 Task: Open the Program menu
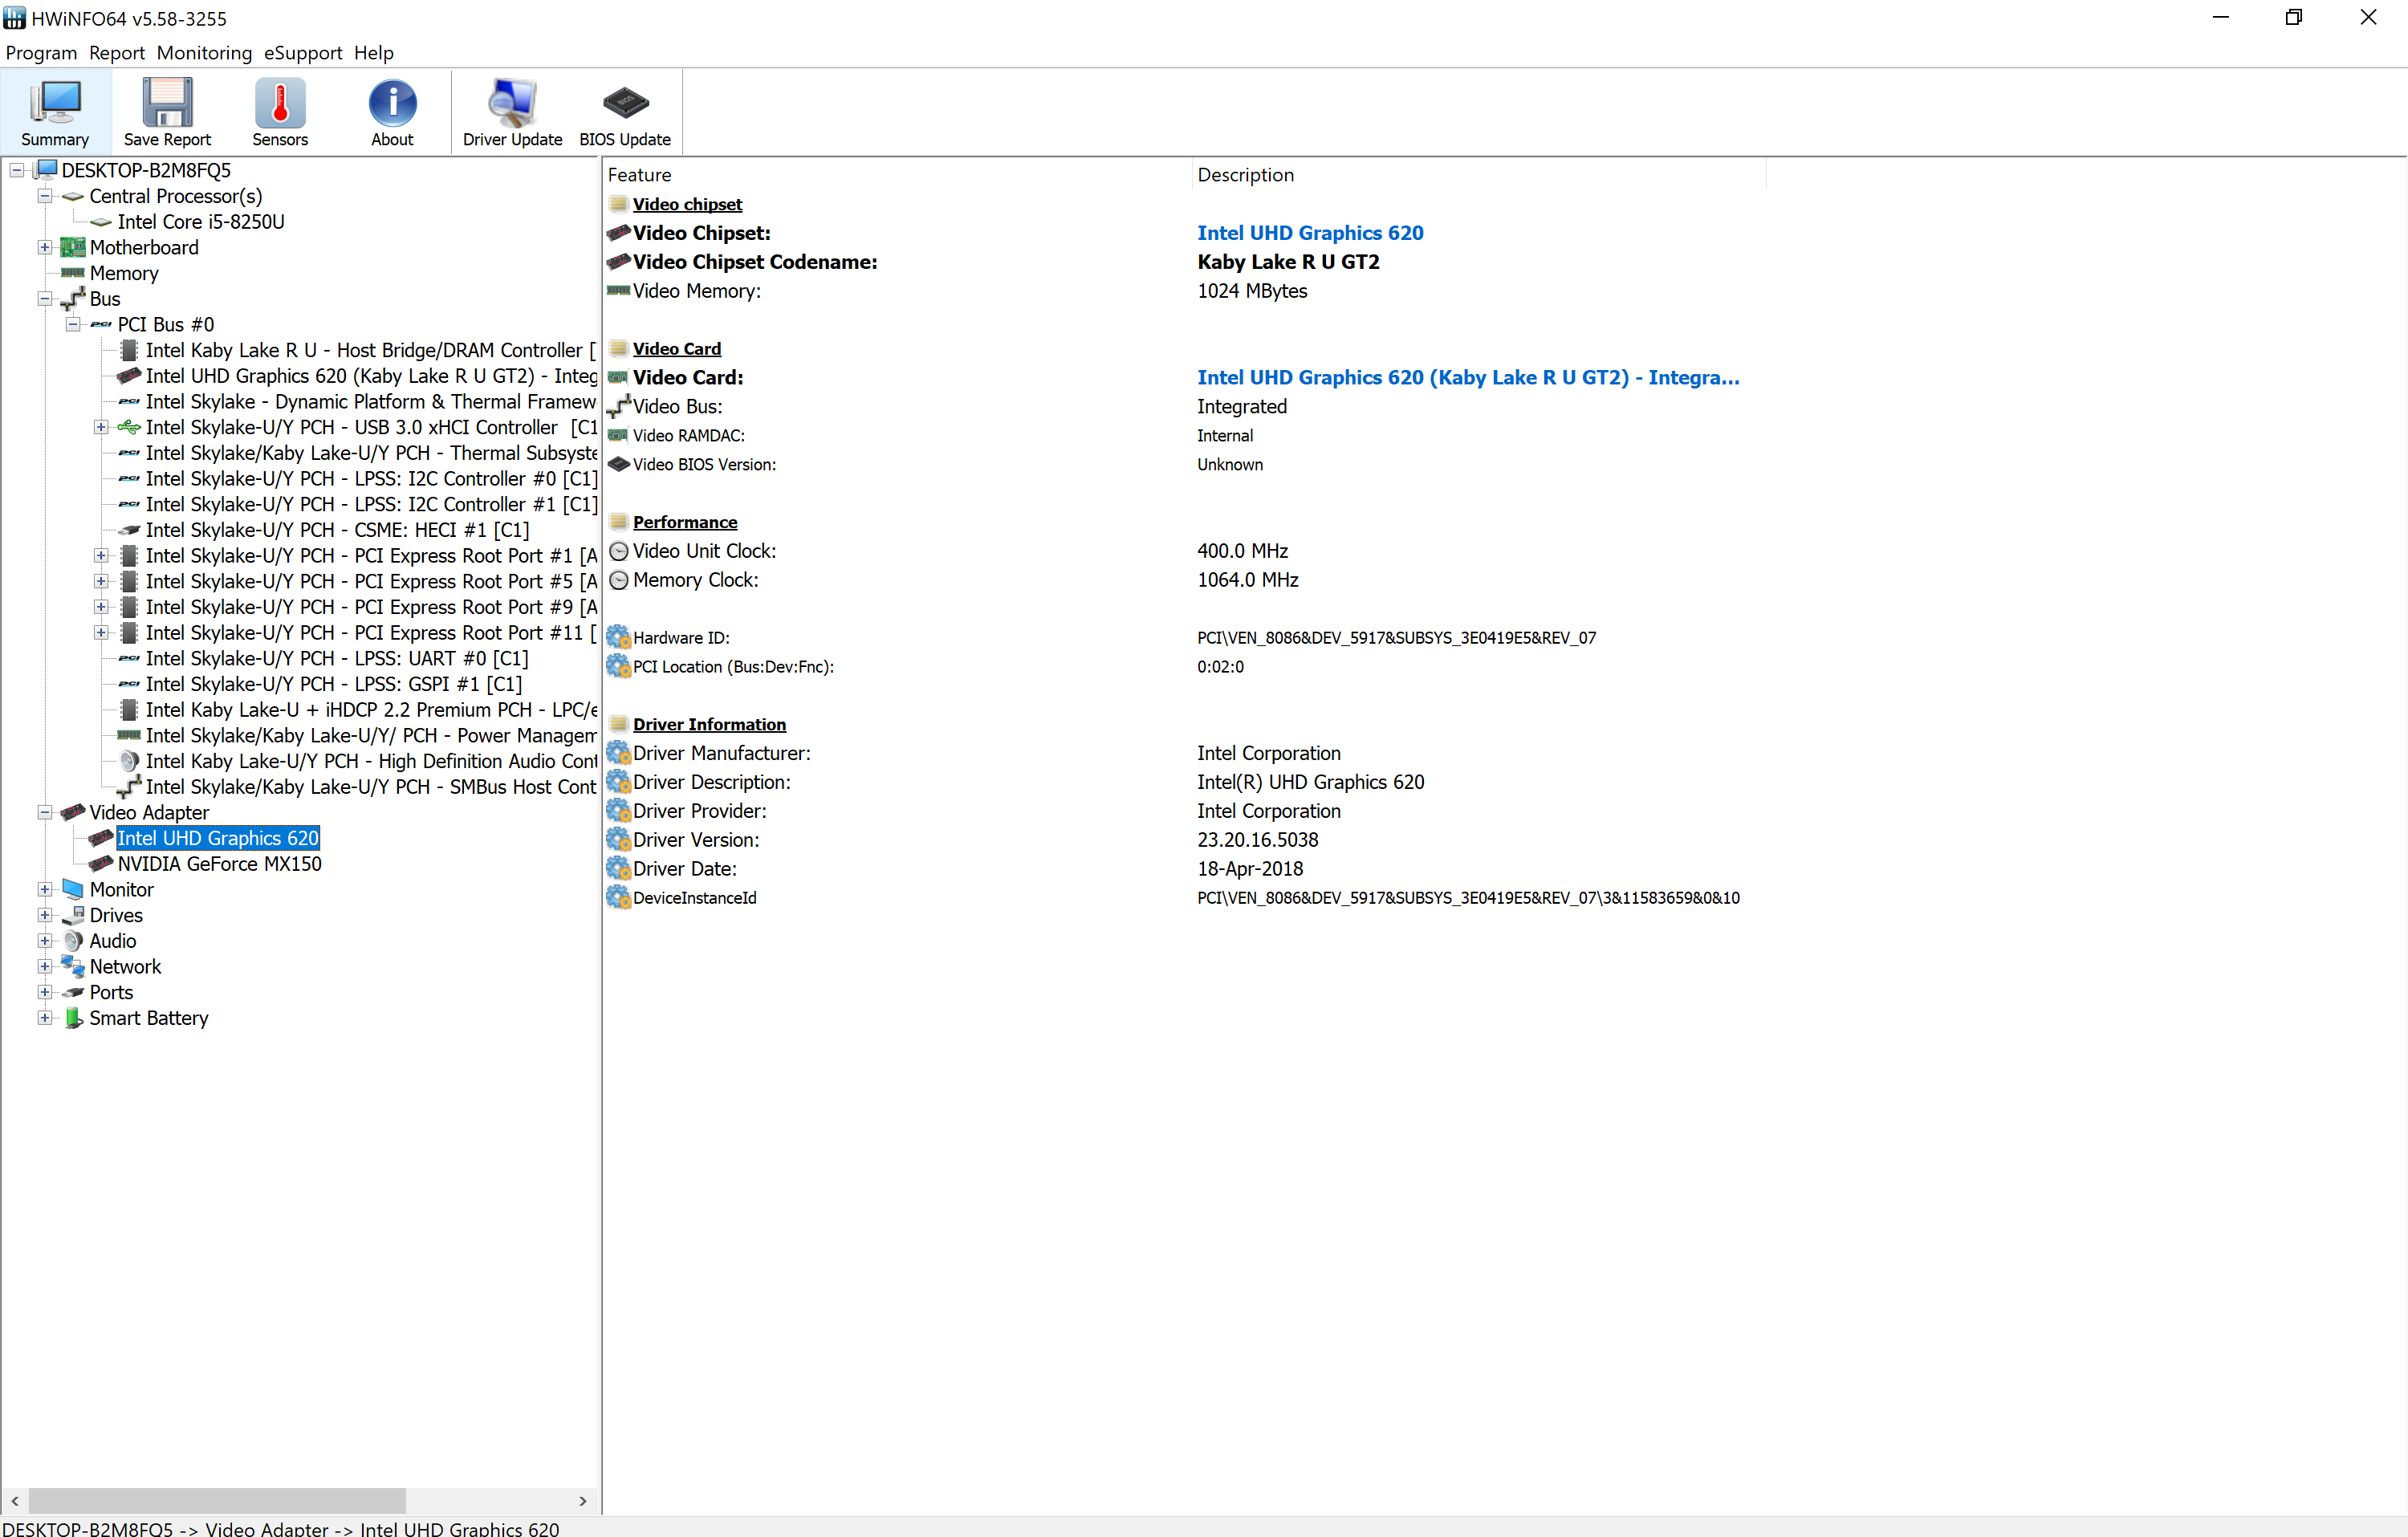(41, 52)
